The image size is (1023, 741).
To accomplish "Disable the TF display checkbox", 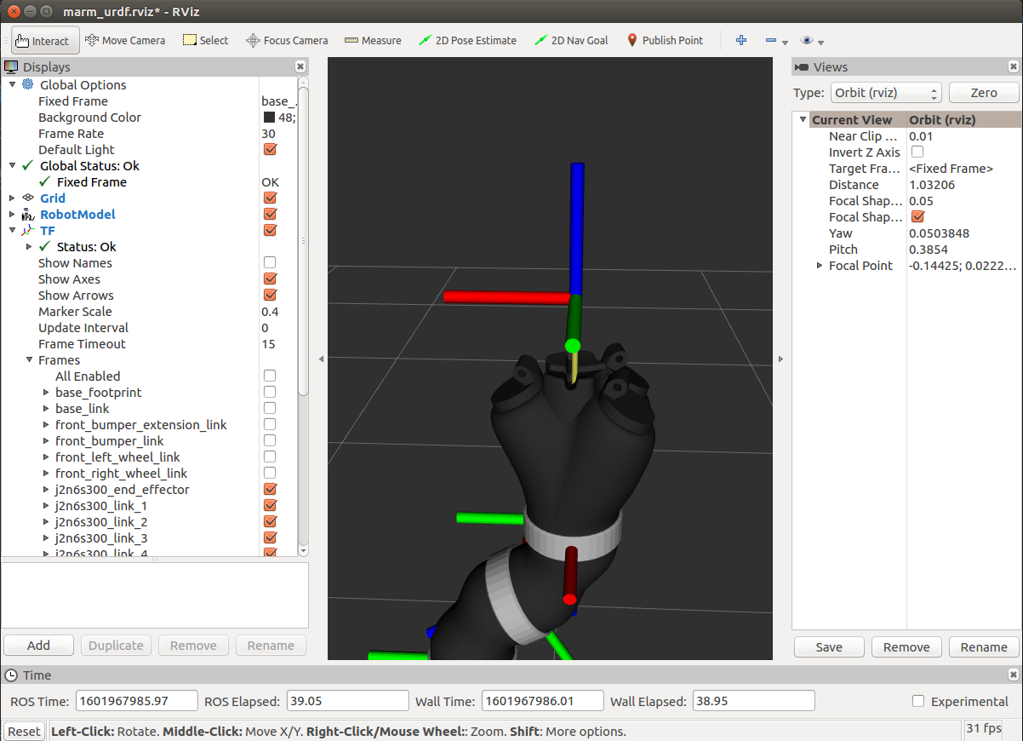I will [x=270, y=230].
